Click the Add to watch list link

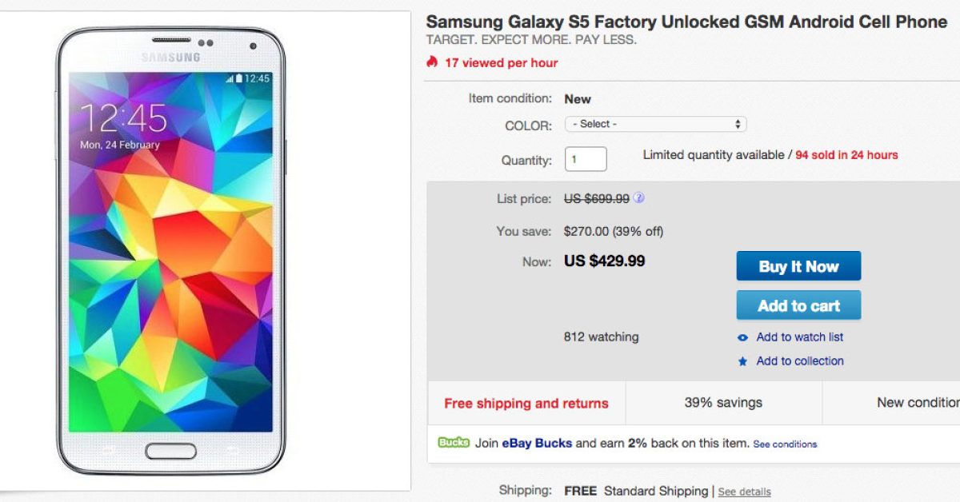click(799, 337)
